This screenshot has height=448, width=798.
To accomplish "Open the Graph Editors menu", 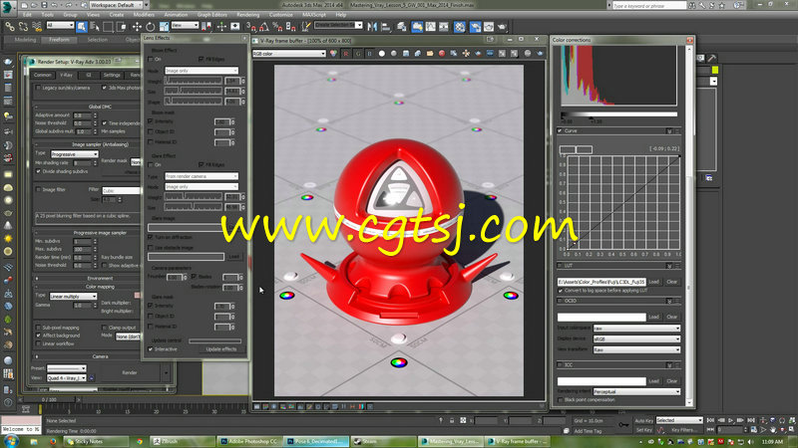I will [x=212, y=15].
